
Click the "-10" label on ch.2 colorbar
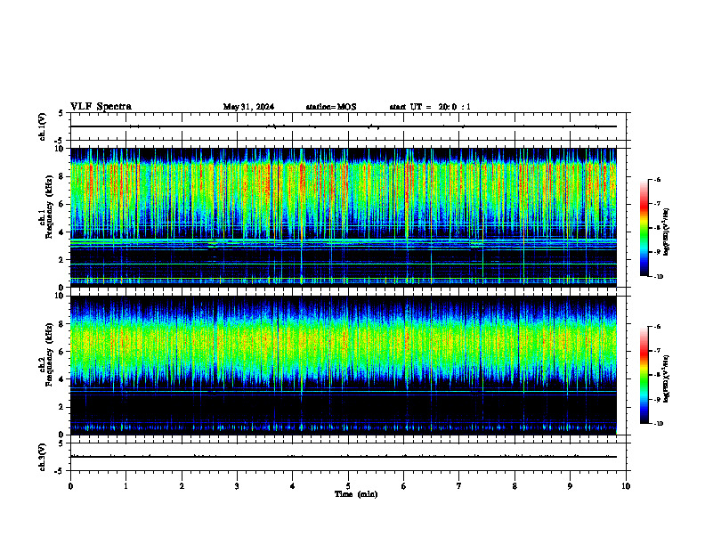point(659,424)
